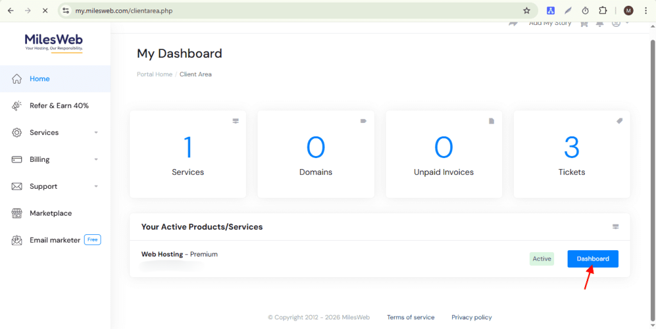Open Chrome's three-dot menu
The image size is (656, 329).
645,11
